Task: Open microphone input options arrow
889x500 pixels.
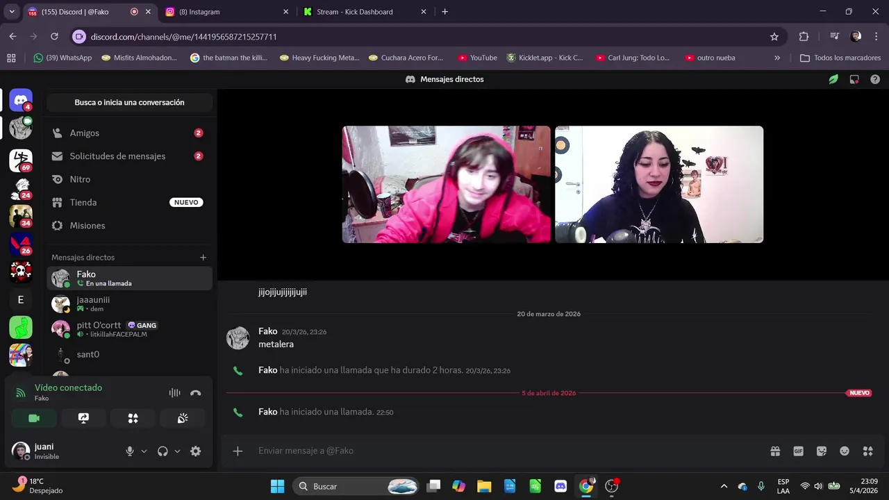Action: click(144, 451)
